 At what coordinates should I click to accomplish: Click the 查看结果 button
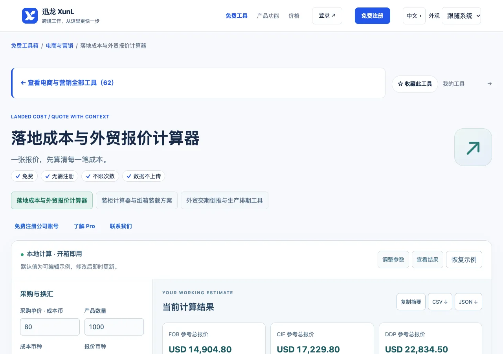[428, 260]
